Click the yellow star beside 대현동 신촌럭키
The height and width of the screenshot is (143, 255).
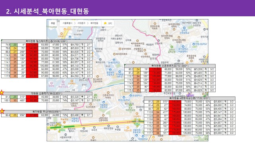(2, 93)
